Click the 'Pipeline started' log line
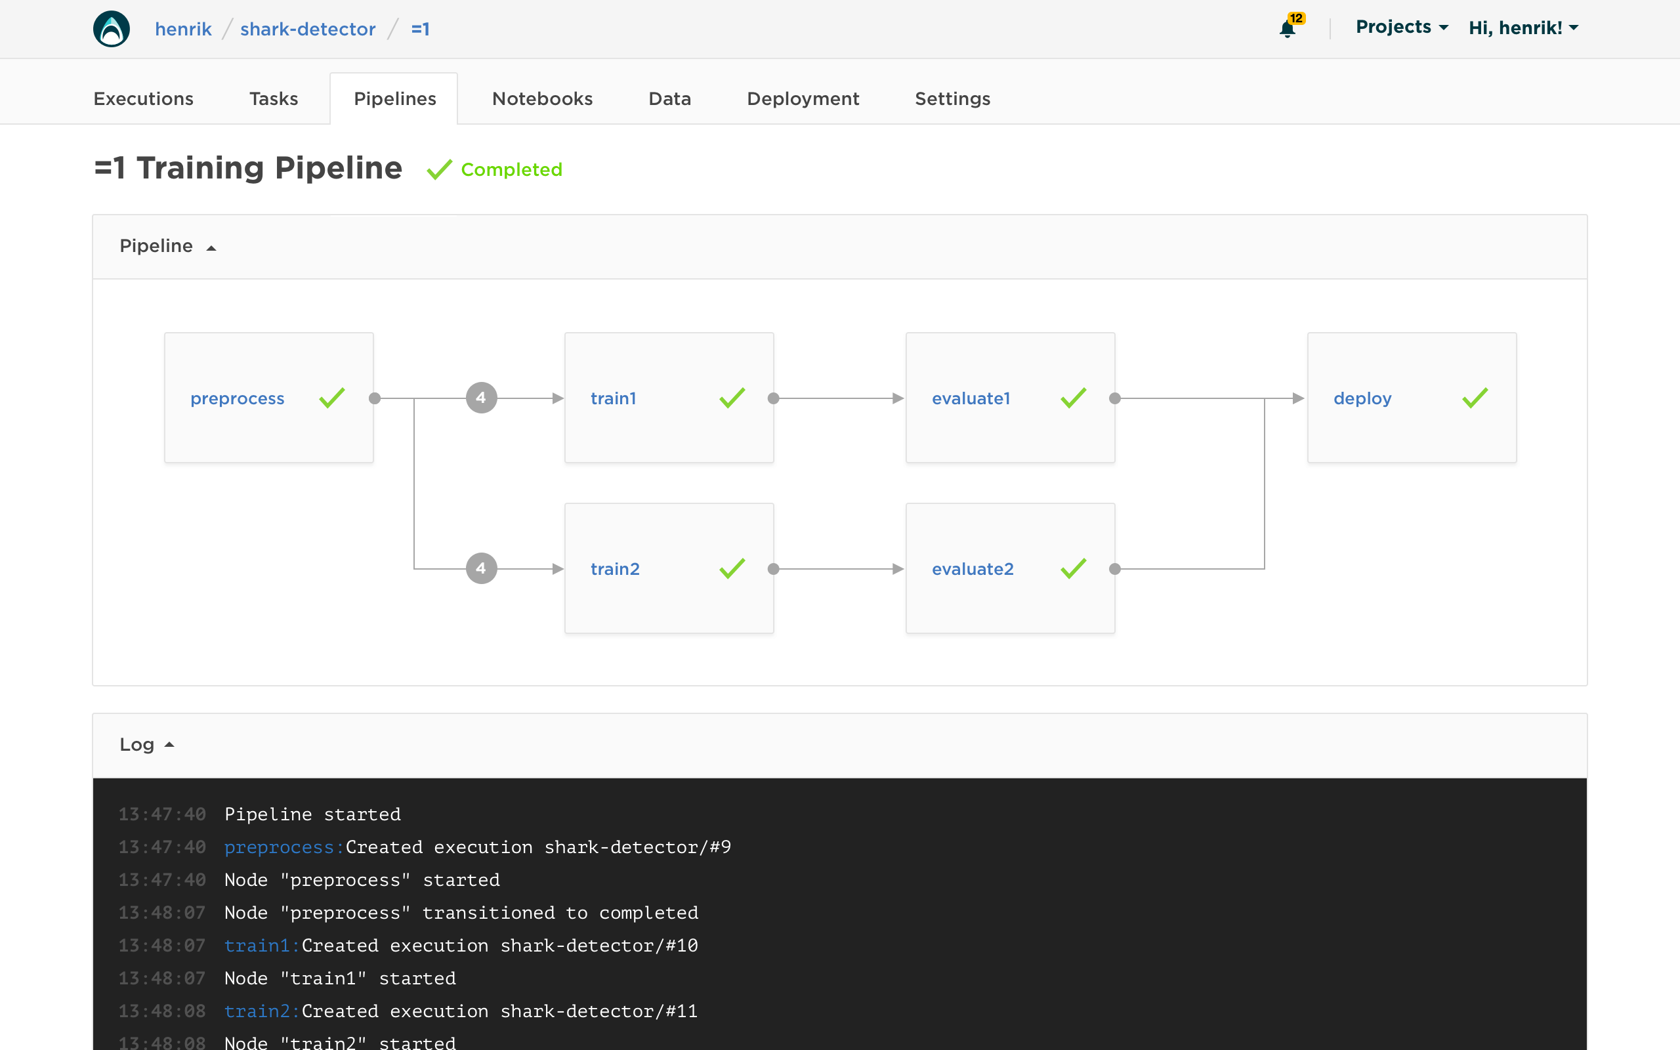The height and width of the screenshot is (1050, 1680). (312, 814)
